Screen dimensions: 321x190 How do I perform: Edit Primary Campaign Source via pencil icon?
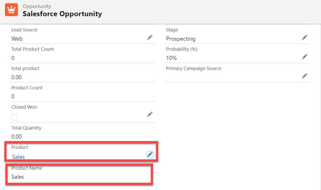coord(304,76)
